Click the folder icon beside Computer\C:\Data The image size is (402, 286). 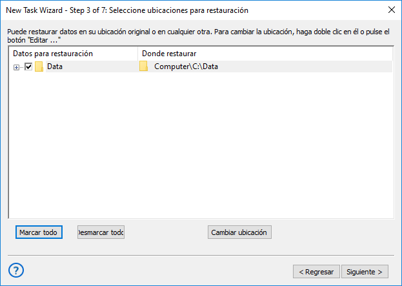point(143,66)
